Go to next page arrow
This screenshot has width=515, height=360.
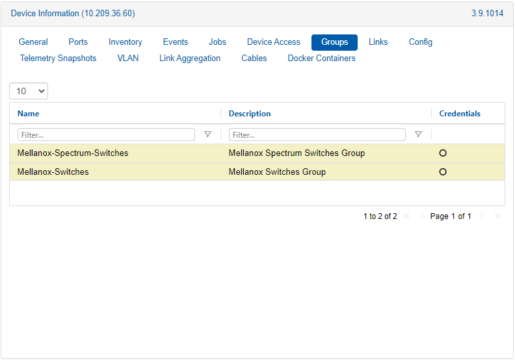point(482,216)
